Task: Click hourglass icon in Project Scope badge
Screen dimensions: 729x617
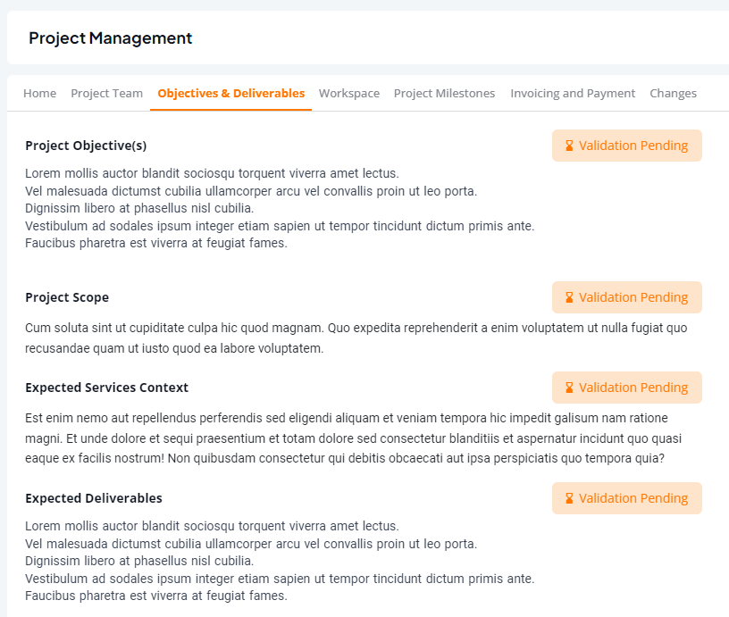Action: coord(569,297)
